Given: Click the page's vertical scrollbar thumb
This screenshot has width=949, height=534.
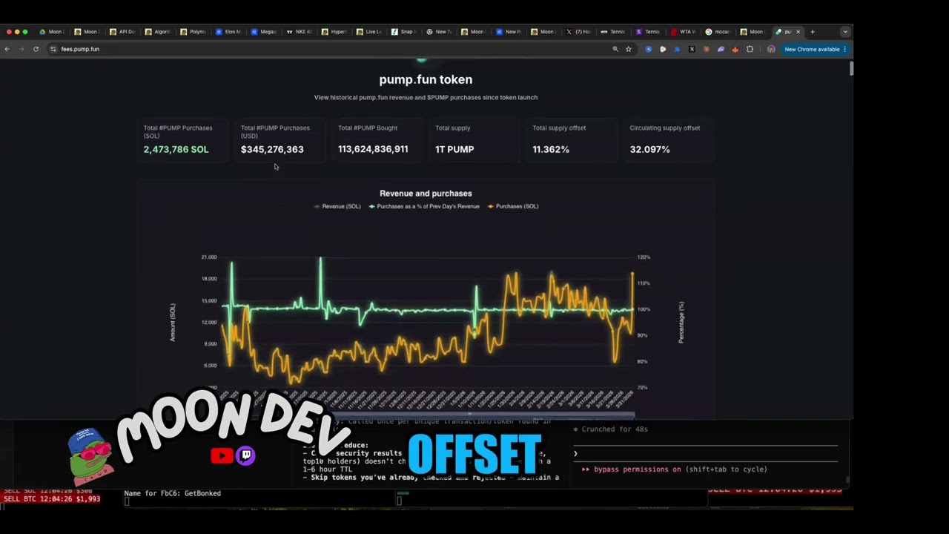Looking at the screenshot, I should point(851,69).
